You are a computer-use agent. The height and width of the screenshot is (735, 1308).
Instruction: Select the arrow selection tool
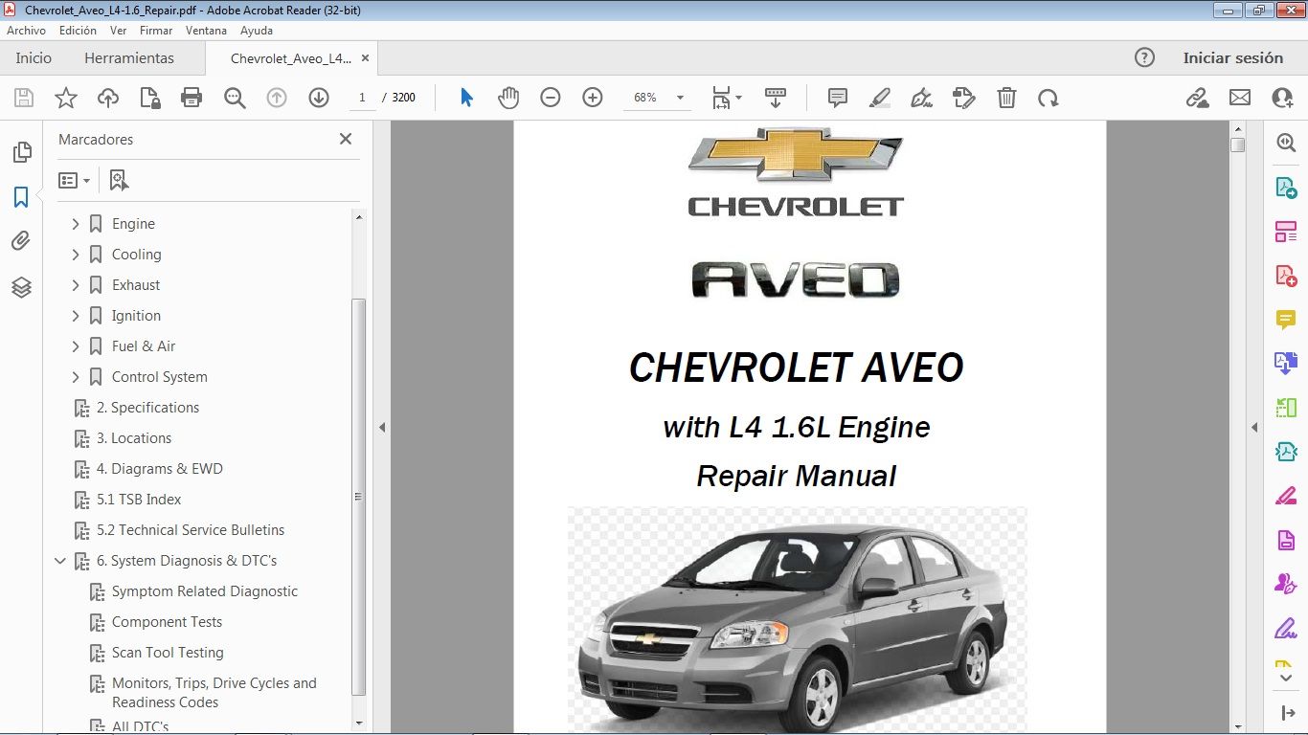[466, 98]
